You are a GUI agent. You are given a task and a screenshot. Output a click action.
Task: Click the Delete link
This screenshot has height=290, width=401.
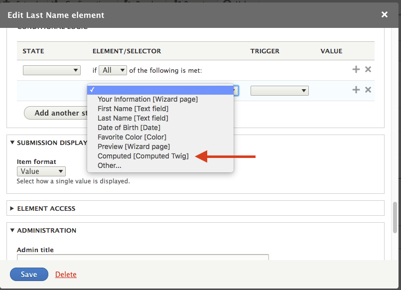pyautogui.click(x=65, y=274)
